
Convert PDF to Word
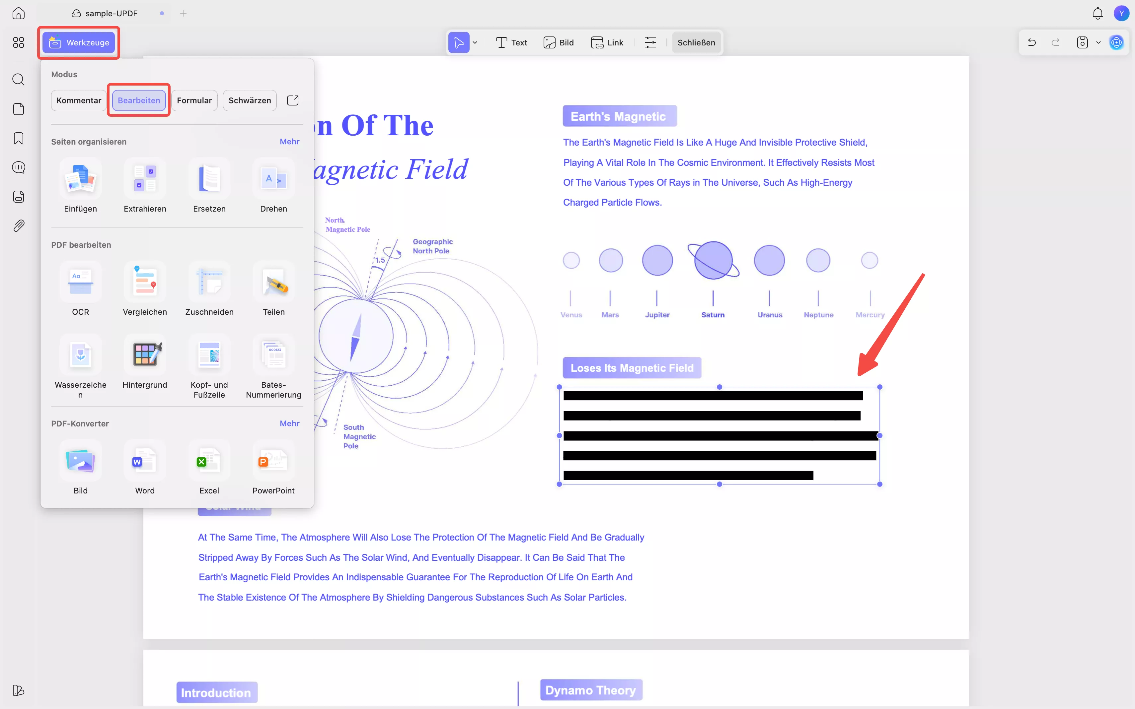pos(144,461)
